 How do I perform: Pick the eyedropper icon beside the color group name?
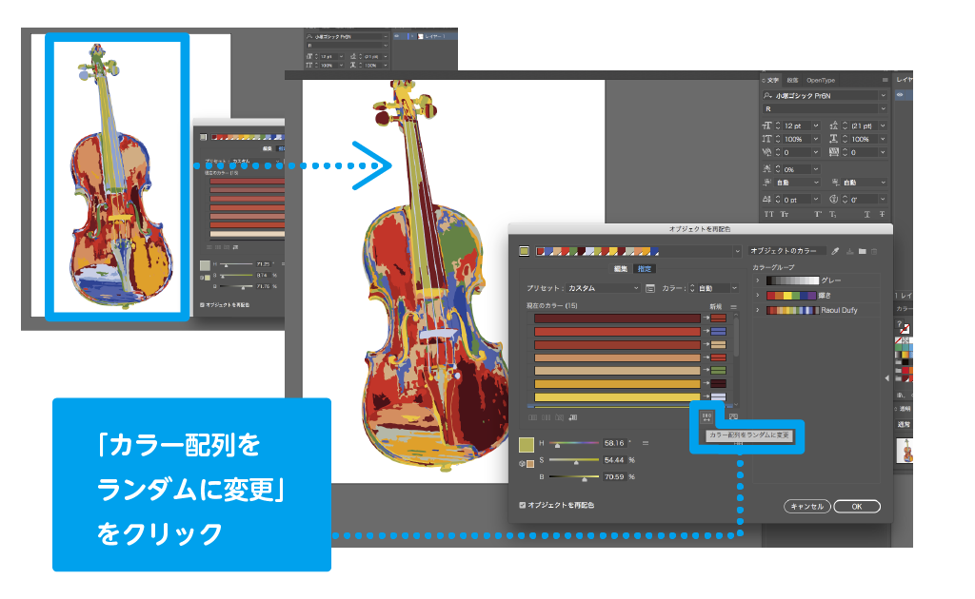pyautogui.click(x=836, y=251)
